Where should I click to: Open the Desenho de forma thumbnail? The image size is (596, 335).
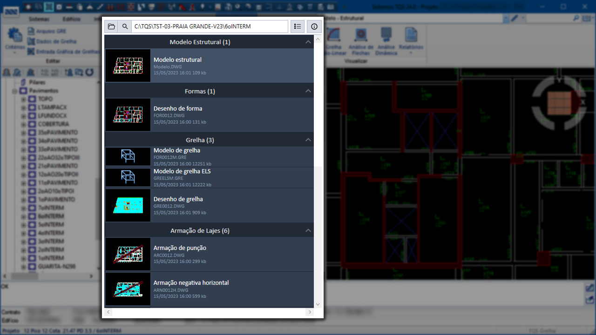click(128, 114)
